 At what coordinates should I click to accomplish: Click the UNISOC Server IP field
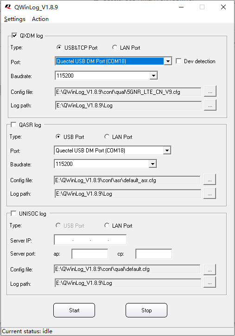90,240
